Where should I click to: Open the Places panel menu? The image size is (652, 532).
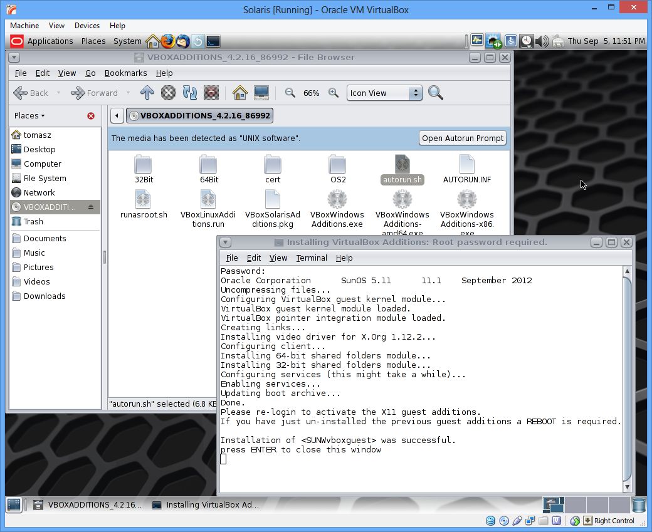93,41
